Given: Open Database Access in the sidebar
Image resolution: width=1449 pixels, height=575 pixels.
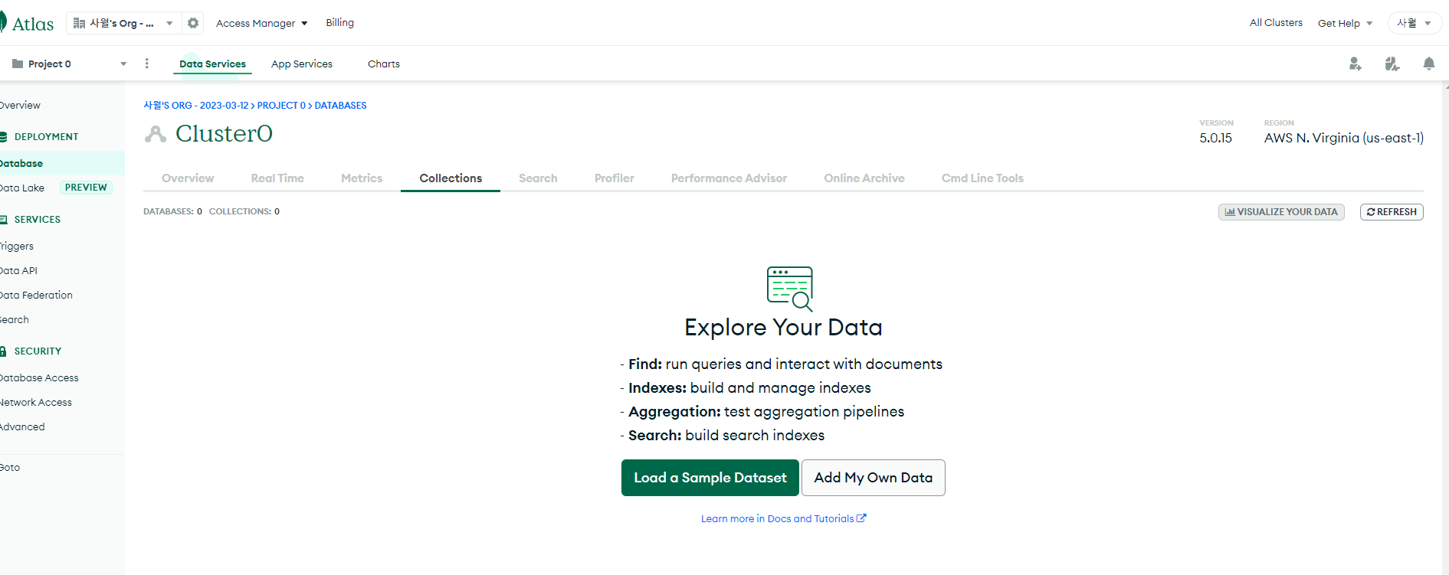Looking at the screenshot, I should coord(39,378).
